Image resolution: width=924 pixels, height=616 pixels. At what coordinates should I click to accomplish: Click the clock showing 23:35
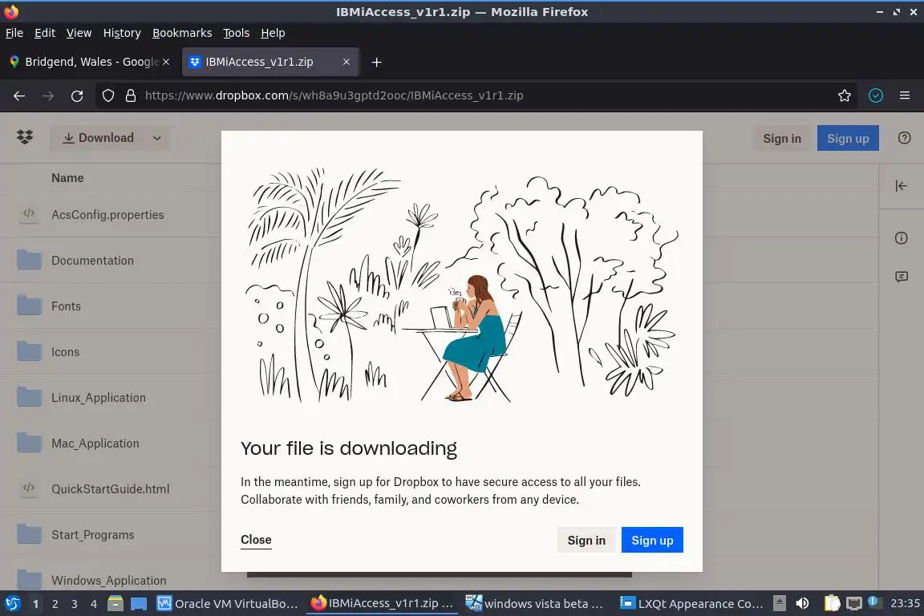(905, 603)
